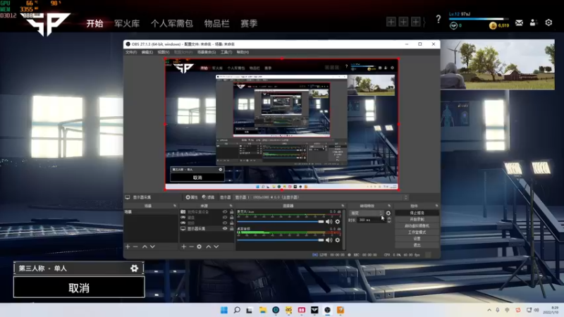The height and width of the screenshot is (317, 564).
Task: Open the game friends list icon
Action: click(x=534, y=23)
